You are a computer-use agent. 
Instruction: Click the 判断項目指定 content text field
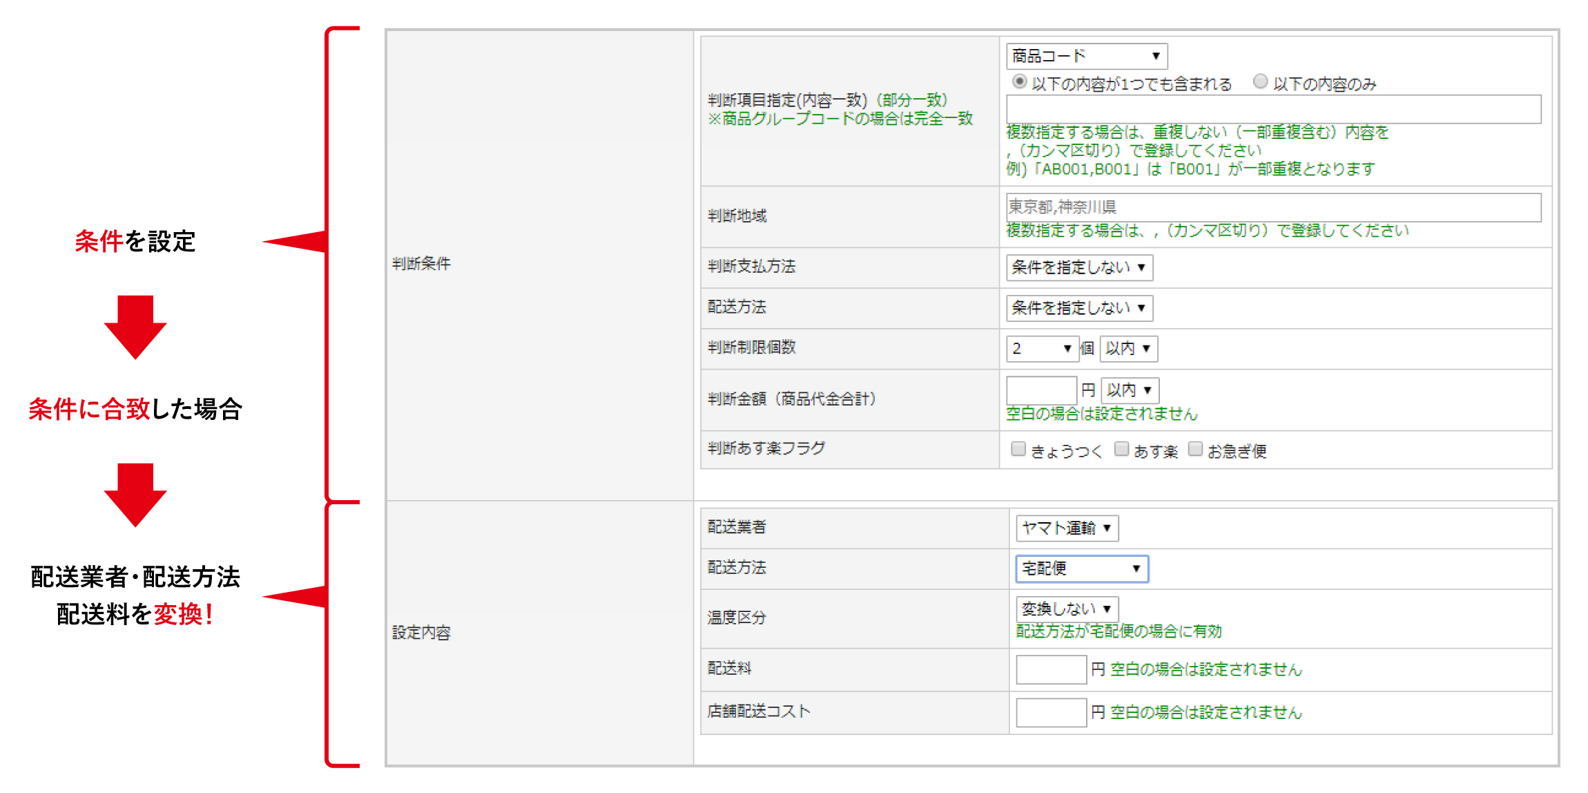click(x=1272, y=109)
